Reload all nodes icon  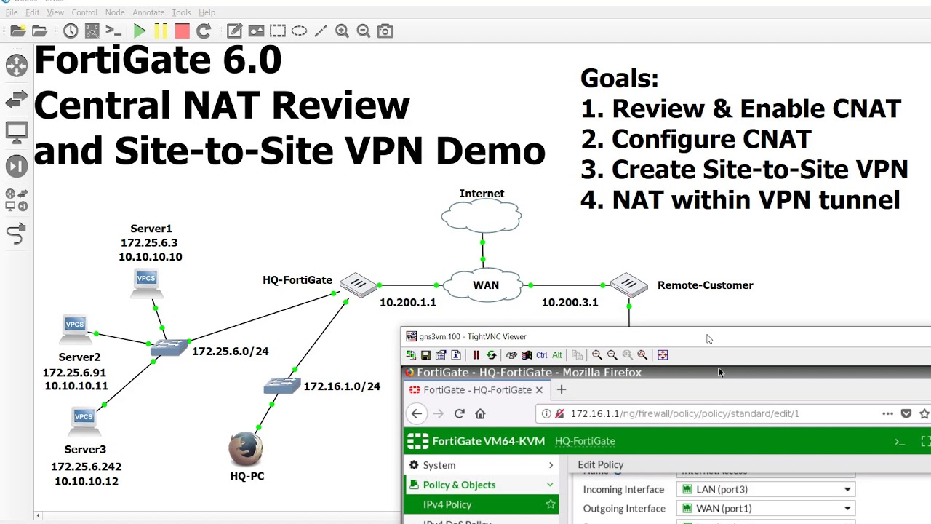(x=204, y=31)
